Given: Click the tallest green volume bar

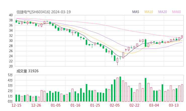Looking at the screenshot, I should click(x=120, y=89).
